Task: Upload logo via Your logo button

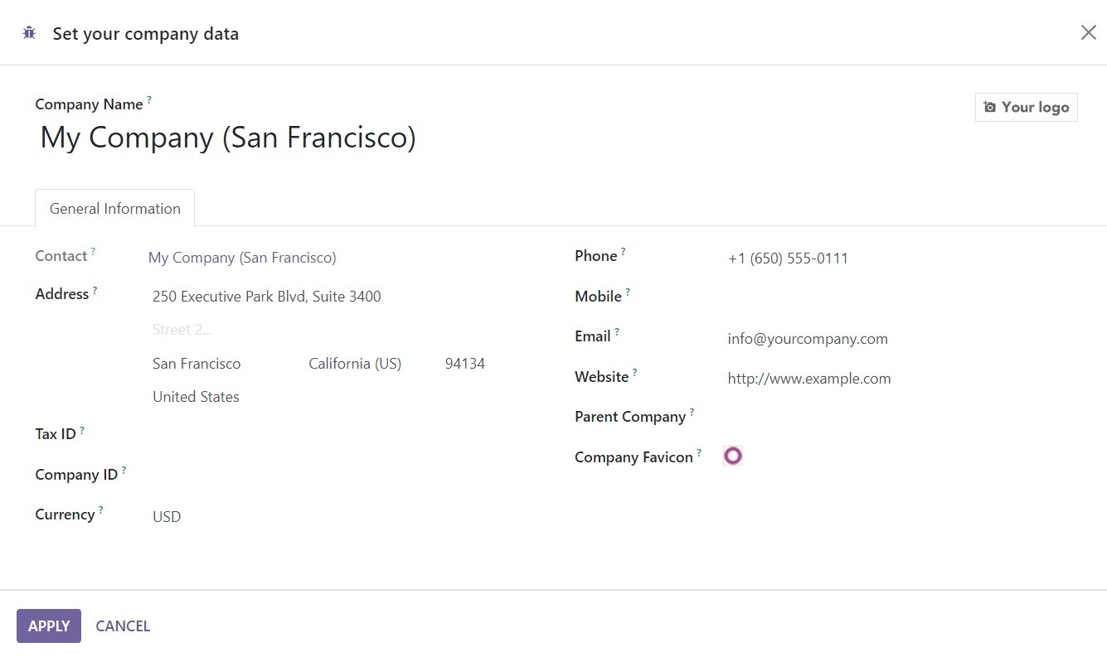Action: point(1026,107)
